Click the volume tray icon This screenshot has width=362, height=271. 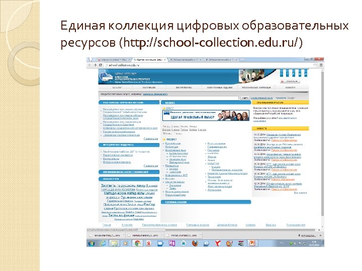[x=295, y=243]
